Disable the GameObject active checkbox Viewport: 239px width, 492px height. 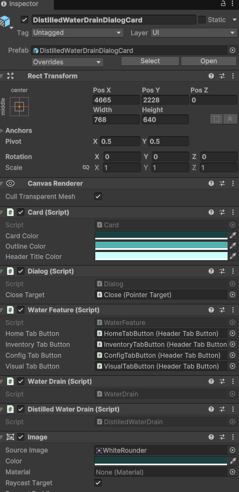[x=24, y=20]
